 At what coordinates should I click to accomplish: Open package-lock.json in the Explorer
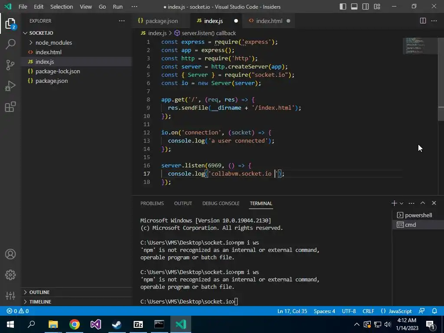(x=76, y=72)
